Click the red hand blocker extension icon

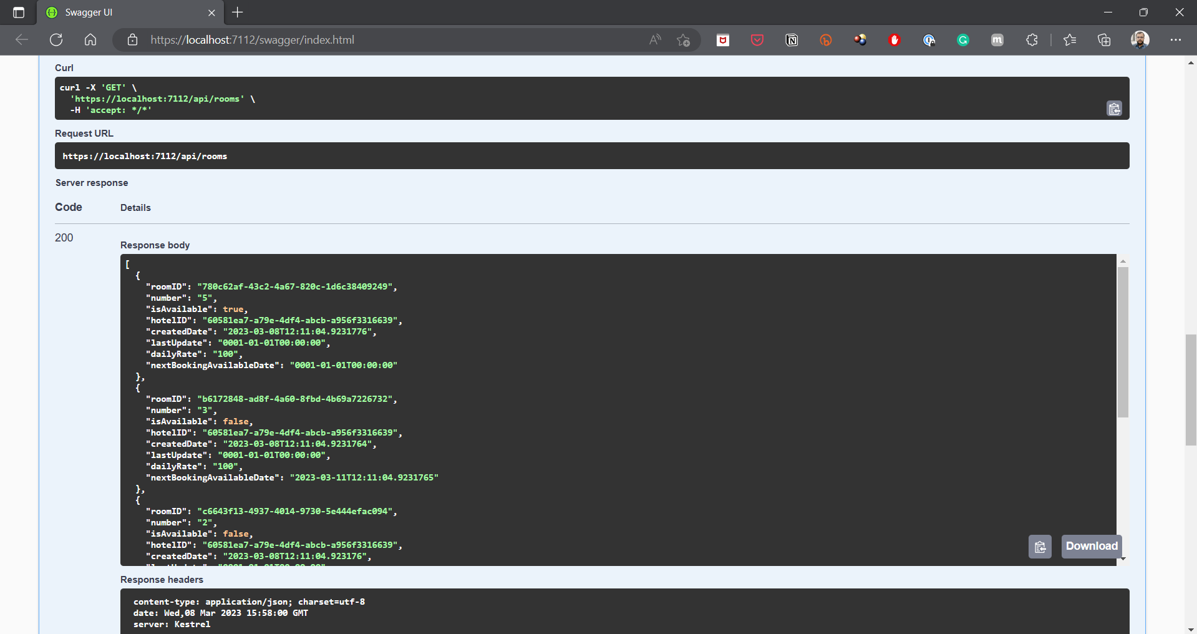(894, 40)
